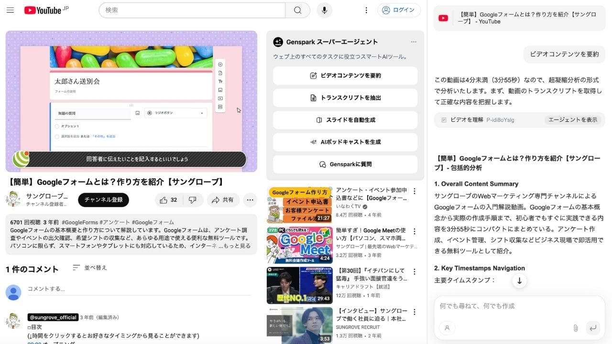Open options for アンケート・イベント参加申込書 video
Image resolution: width=612 pixels, height=344 pixels.
tap(415, 191)
